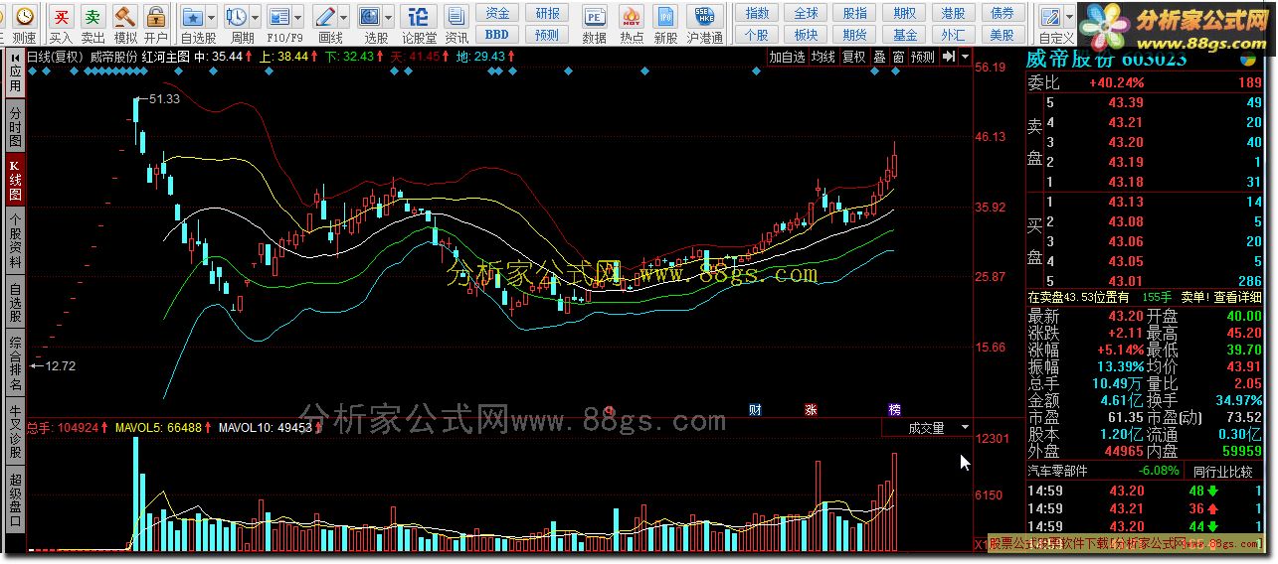Switch to the K线图 sidebar tab
Viewport: 1278px width, 564px height.
15,181
